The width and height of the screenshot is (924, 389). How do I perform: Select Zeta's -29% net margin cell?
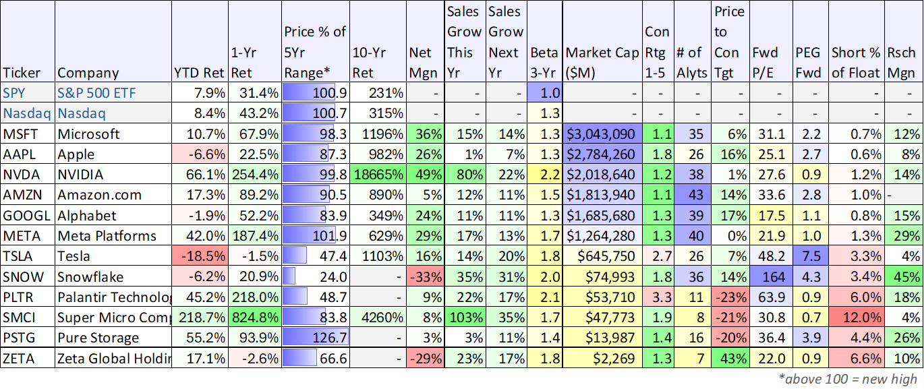425,358
